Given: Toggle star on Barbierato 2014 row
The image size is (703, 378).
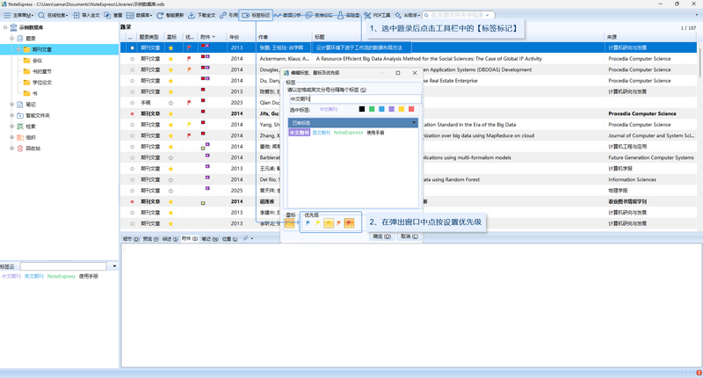Looking at the screenshot, I should tap(170, 157).
